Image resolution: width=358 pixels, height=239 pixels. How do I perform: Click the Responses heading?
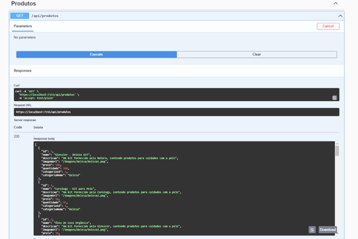click(x=23, y=71)
